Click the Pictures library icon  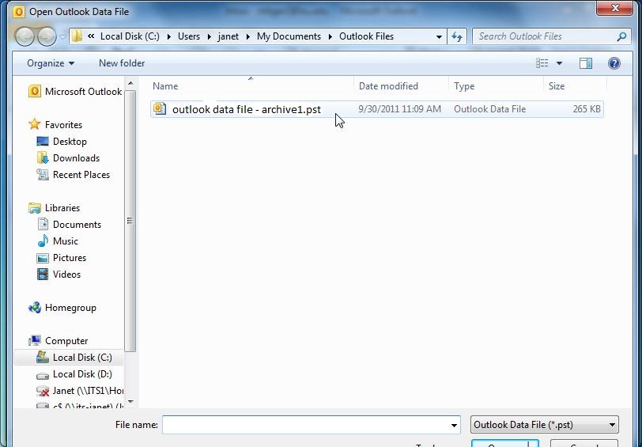pyautogui.click(x=43, y=258)
